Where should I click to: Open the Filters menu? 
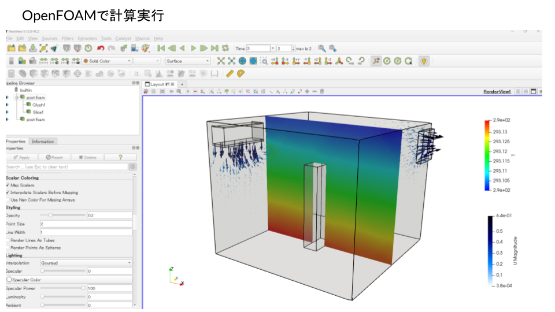point(67,38)
